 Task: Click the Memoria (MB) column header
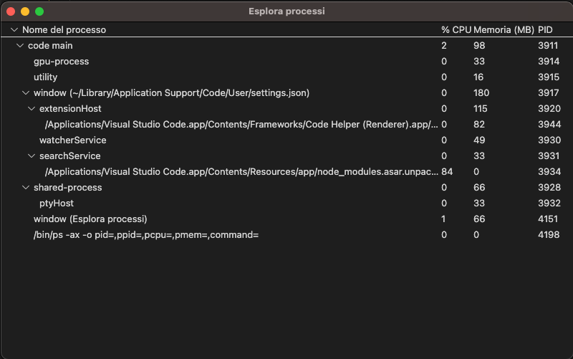click(504, 29)
